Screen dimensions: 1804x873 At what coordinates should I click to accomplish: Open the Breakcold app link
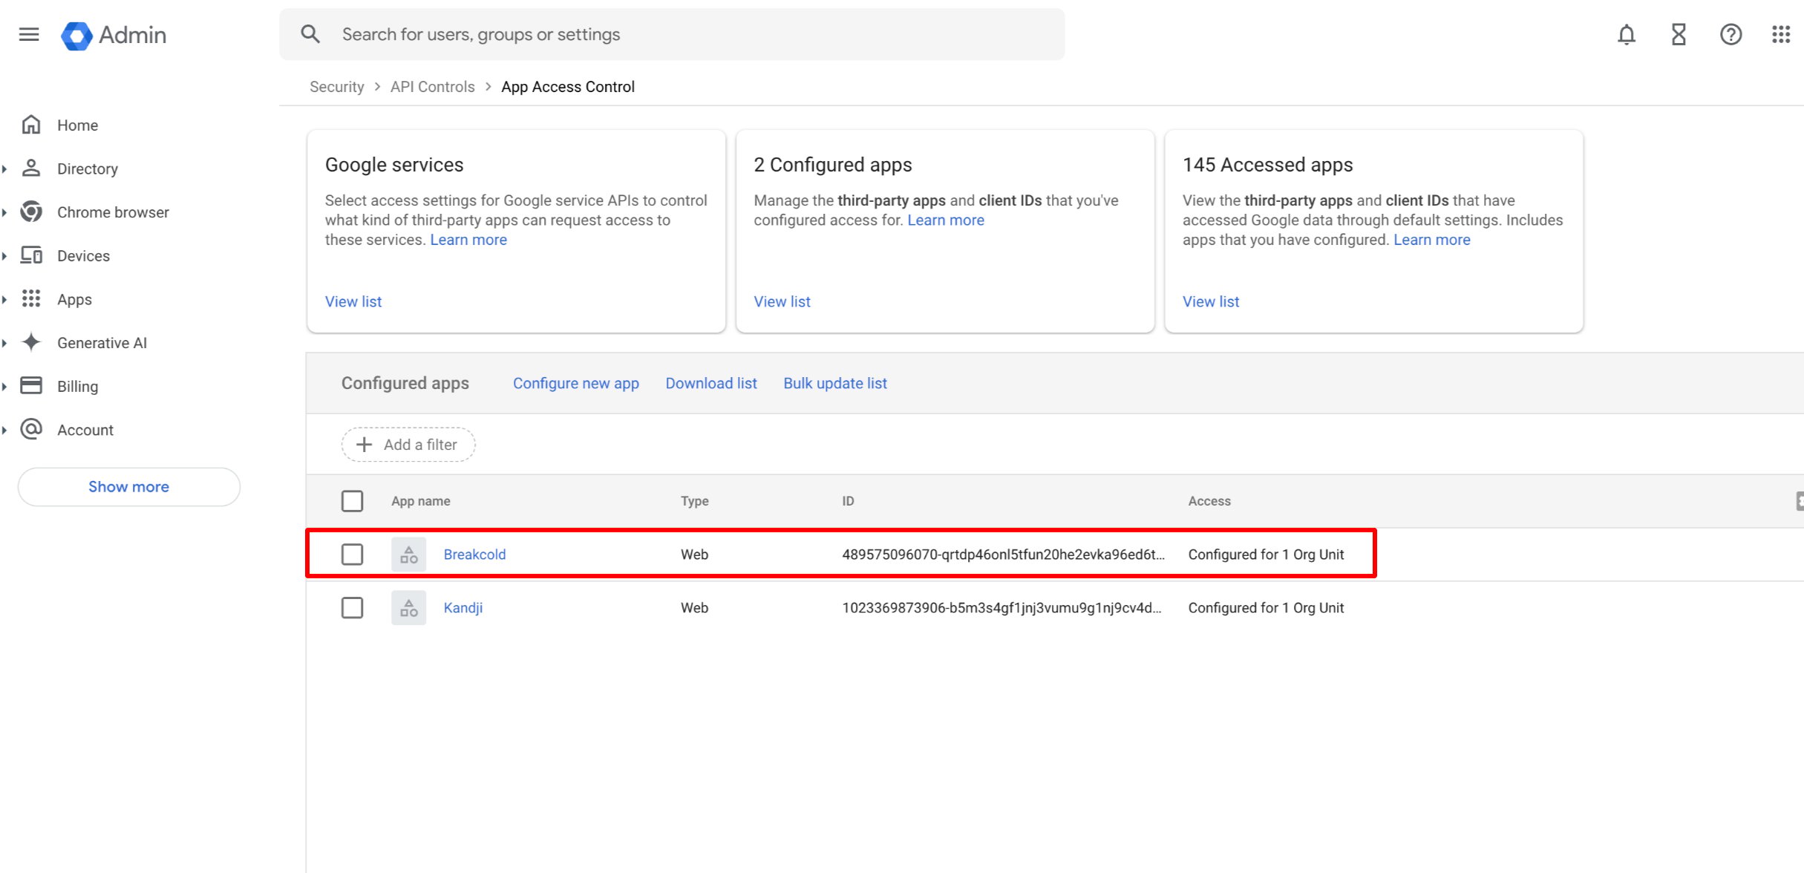click(x=474, y=555)
